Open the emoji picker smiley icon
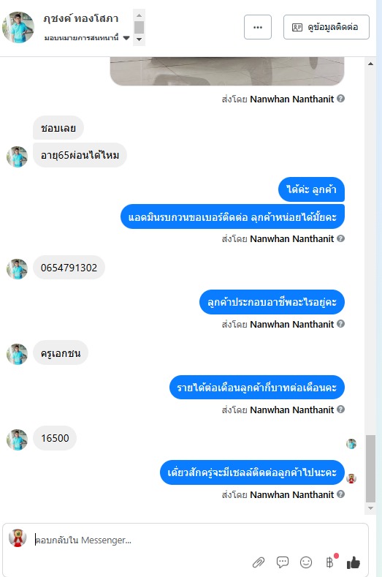Screen dimensions: 382x577 tap(306, 562)
